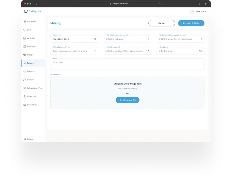Click the Cancel button

point(162,23)
